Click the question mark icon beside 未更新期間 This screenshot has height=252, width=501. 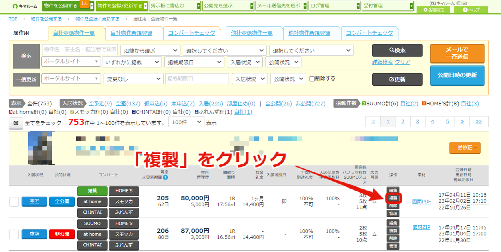click(165, 177)
